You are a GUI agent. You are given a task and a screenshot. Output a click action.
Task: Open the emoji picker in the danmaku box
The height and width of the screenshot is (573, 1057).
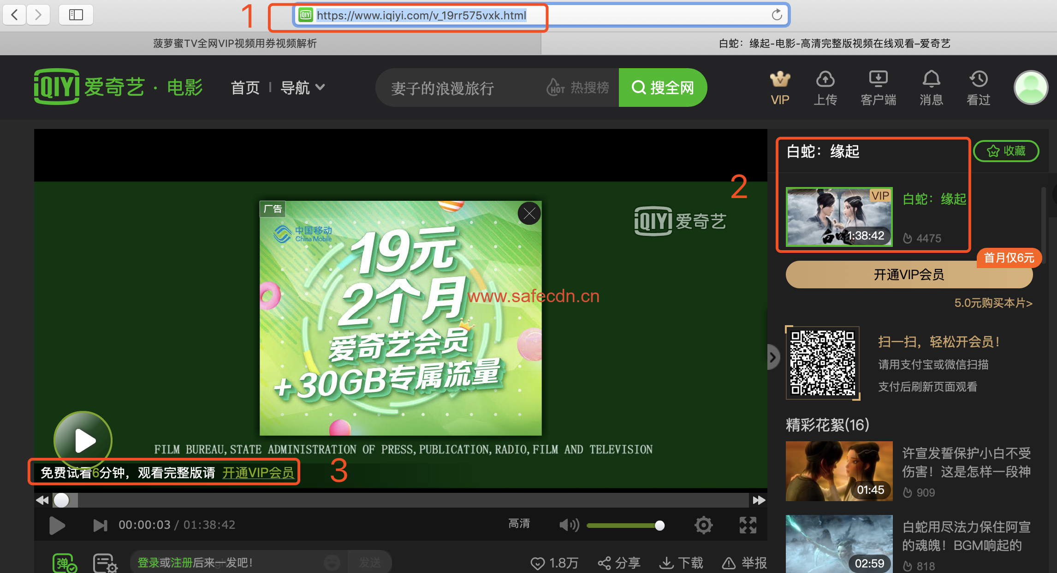click(x=332, y=563)
